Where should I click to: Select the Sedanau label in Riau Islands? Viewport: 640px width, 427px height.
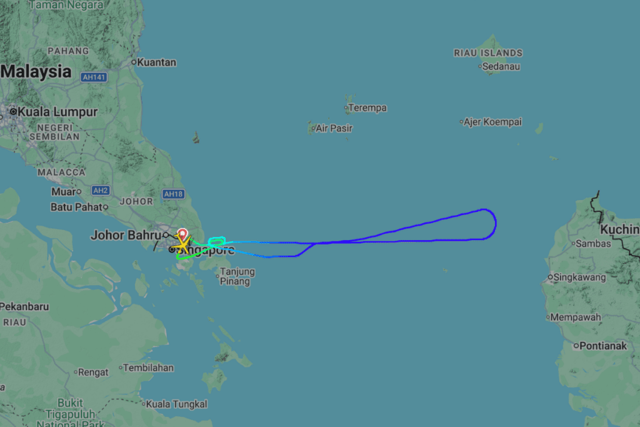(x=501, y=66)
